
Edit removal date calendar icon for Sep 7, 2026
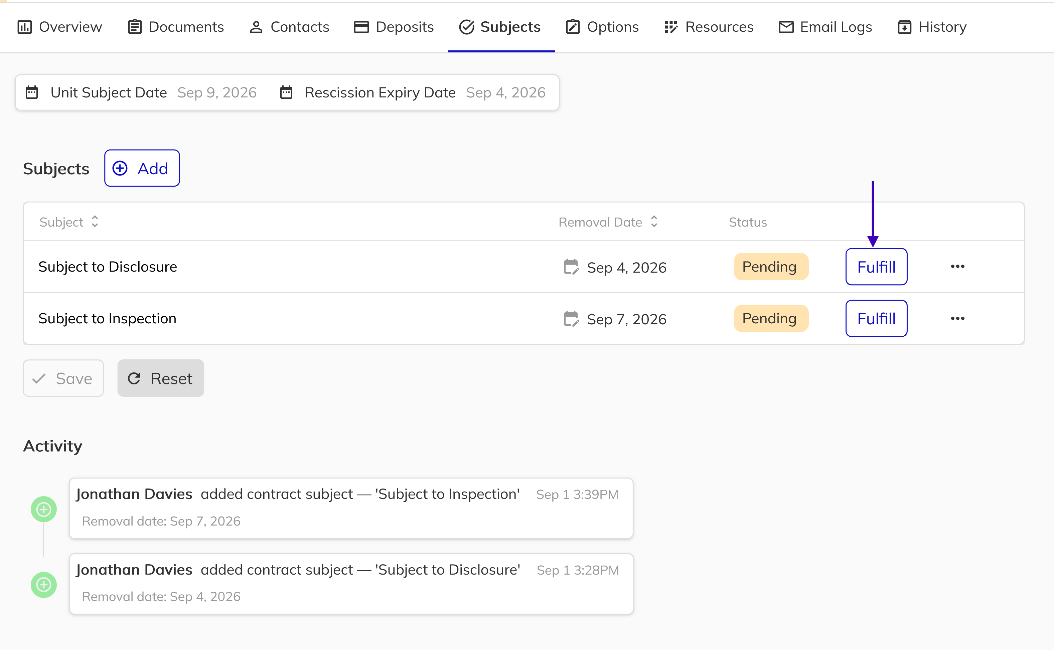(x=571, y=319)
